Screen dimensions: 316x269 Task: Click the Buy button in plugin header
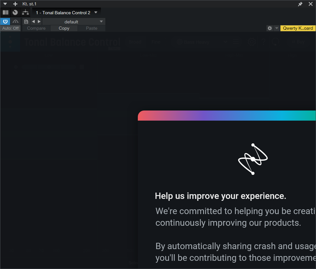[298, 42]
